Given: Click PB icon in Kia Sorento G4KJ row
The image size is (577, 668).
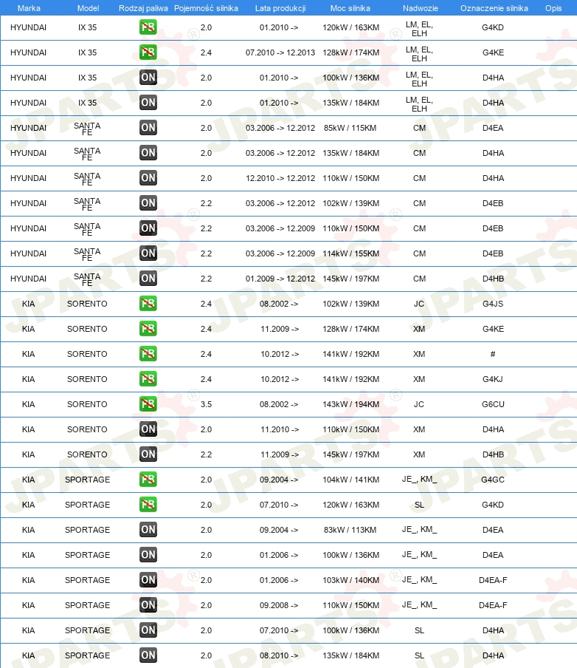Looking at the screenshot, I should 148,379.
